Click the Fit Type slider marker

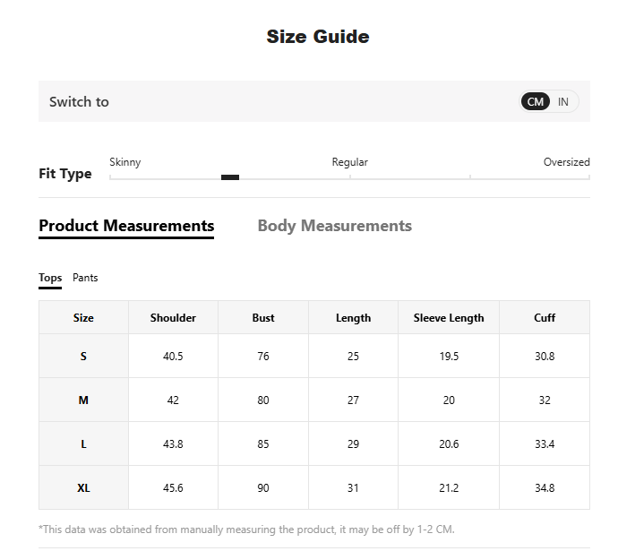pyautogui.click(x=230, y=177)
